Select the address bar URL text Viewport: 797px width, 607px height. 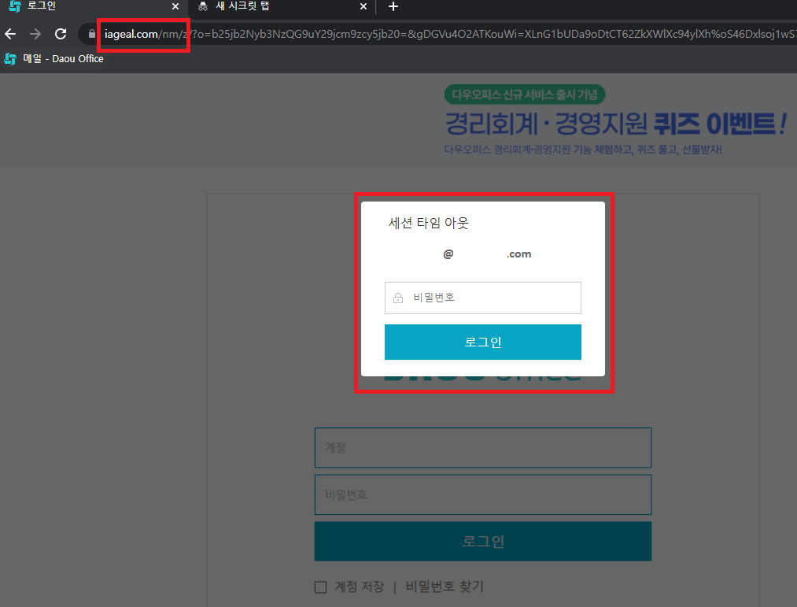coord(472,34)
